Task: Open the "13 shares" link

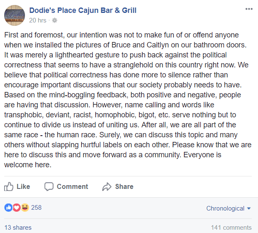Action: (17, 228)
